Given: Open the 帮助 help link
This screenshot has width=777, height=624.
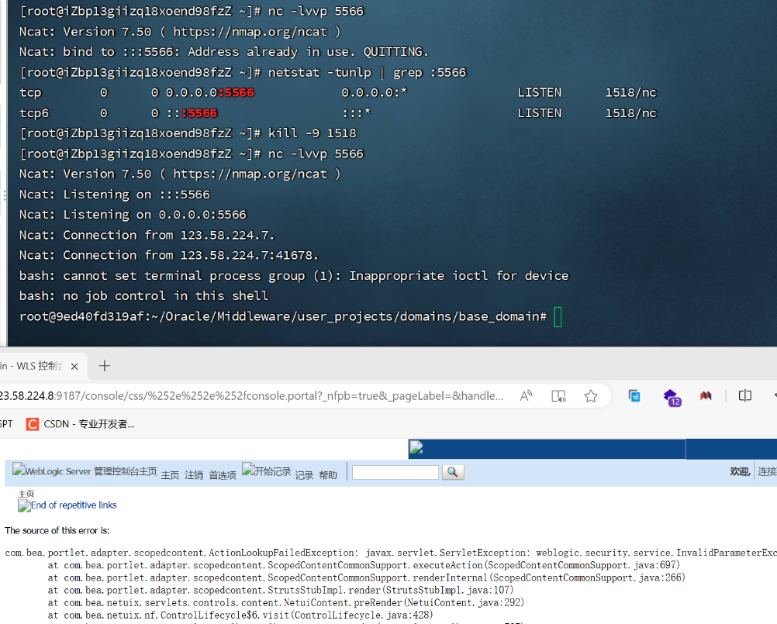Looking at the screenshot, I should (x=328, y=475).
